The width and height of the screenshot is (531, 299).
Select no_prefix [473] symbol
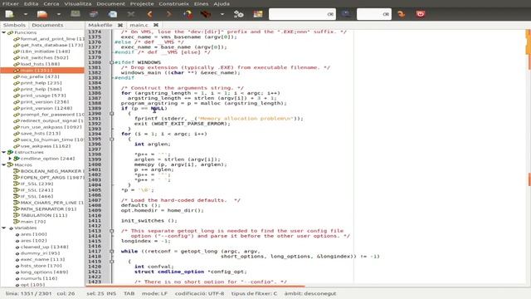coord(37,76)
